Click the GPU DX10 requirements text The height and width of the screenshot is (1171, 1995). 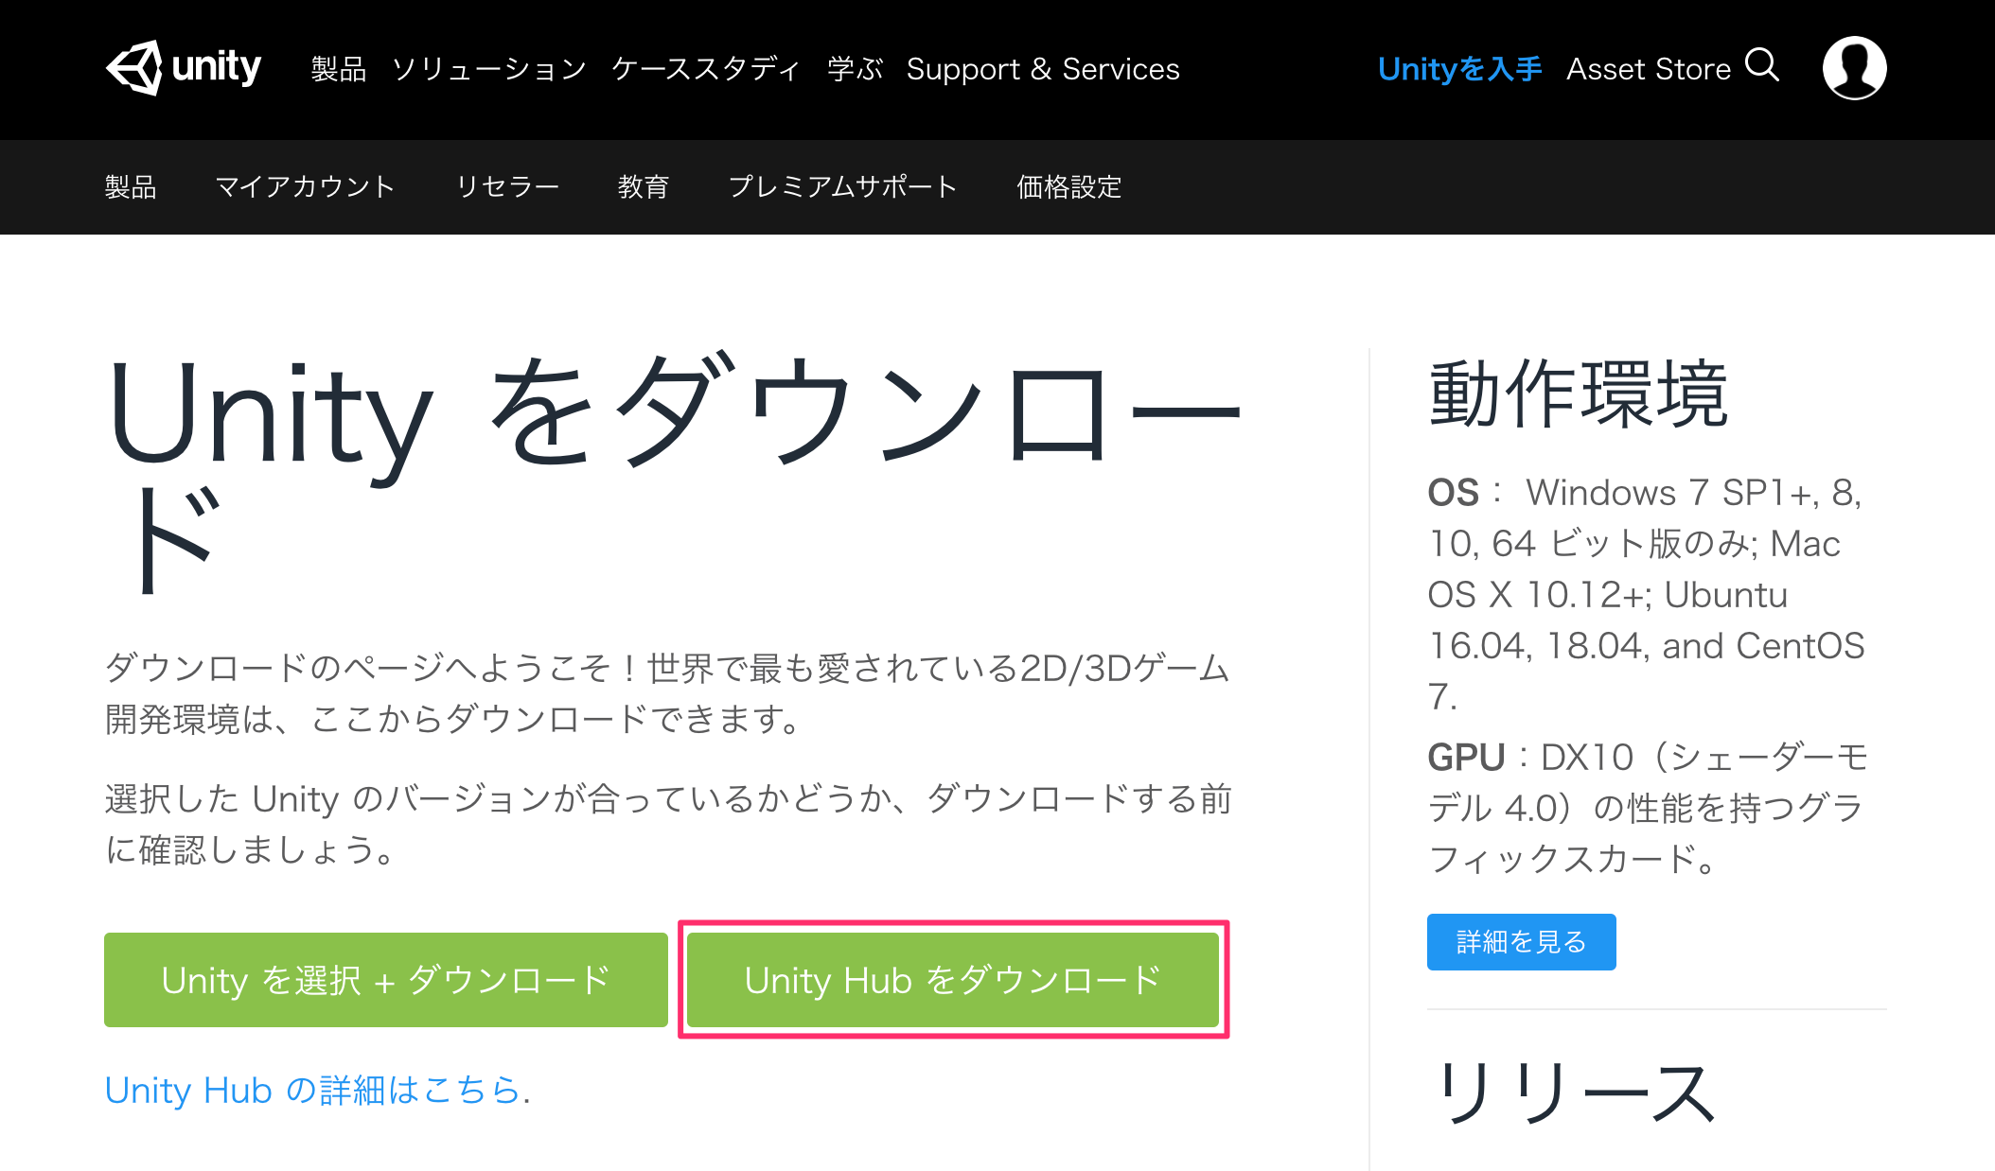tap(1648, 808)
